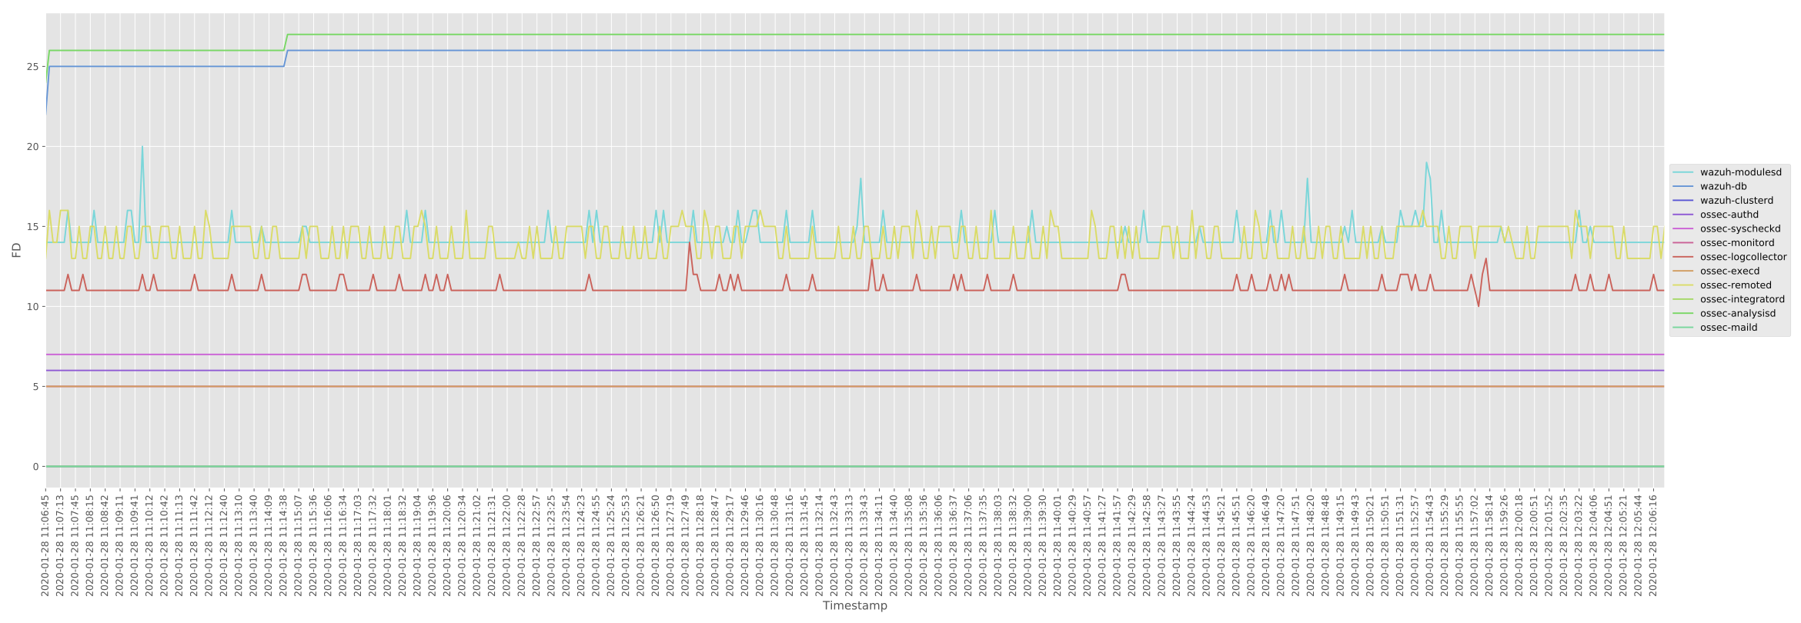Click x-axis tick 2020-01-28 12:06:16
Image resolution: width=1801 pixels, height=623 pixels.
(1652, 544)
